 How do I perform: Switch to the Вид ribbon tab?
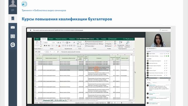click(98, 39)
